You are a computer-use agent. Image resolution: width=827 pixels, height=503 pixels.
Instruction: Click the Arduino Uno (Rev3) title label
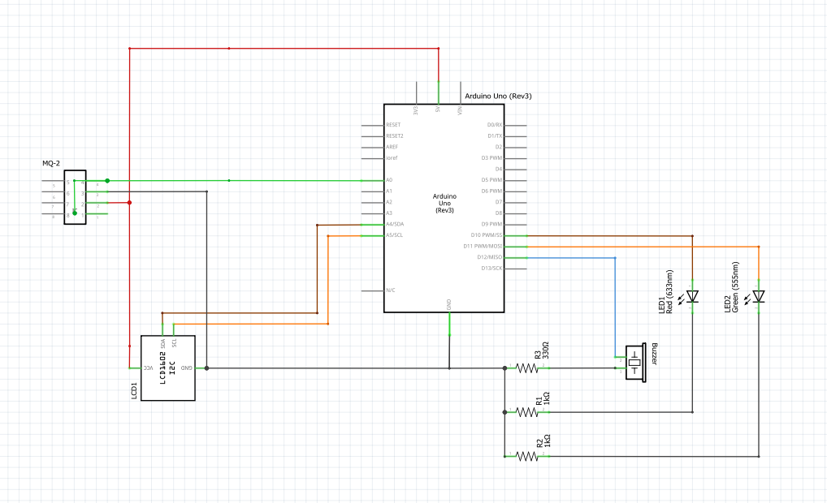498,96
